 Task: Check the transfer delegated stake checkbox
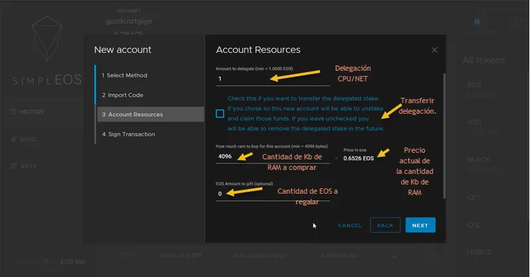click(x=220, y=114)
